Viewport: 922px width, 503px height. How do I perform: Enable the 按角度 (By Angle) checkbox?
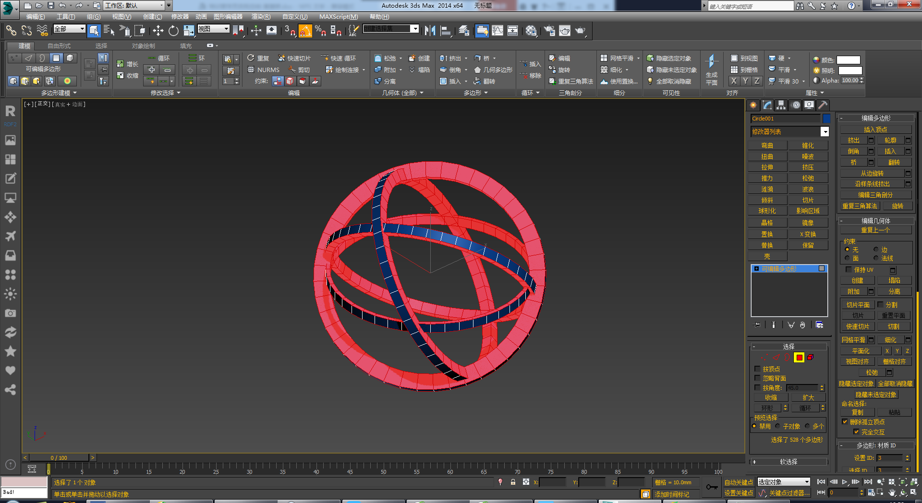click(758, 387)
